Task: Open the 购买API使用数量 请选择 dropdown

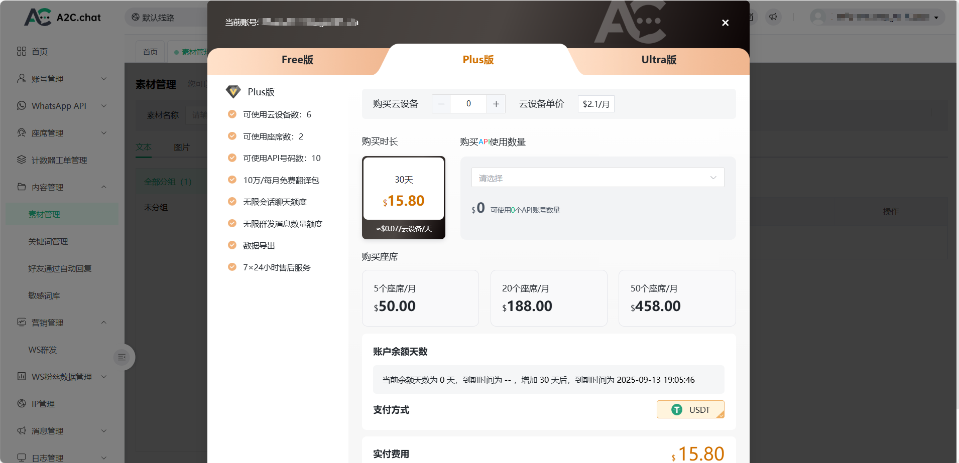Action: click(597, 178)
